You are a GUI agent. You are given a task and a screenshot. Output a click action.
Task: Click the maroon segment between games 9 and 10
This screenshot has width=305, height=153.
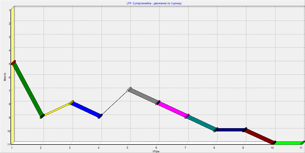point(259,136)
